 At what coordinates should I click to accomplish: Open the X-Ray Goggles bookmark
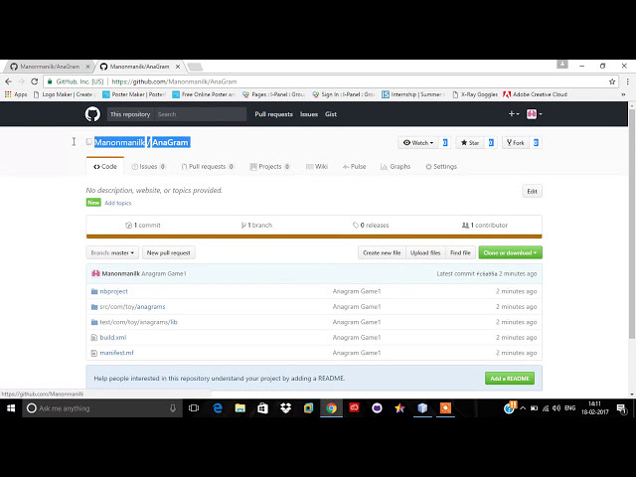(x=475, y=94)
